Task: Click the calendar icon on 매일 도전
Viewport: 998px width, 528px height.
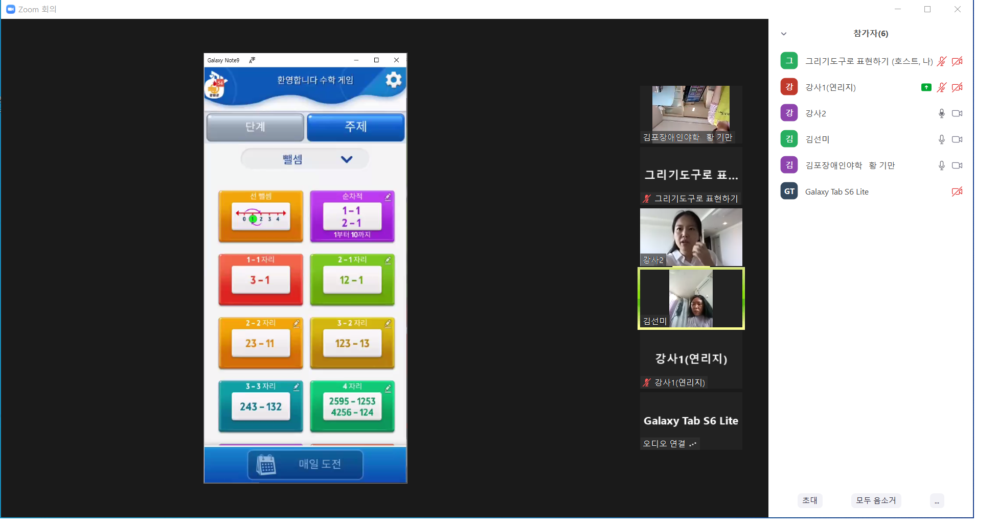Action: (266, 465)
